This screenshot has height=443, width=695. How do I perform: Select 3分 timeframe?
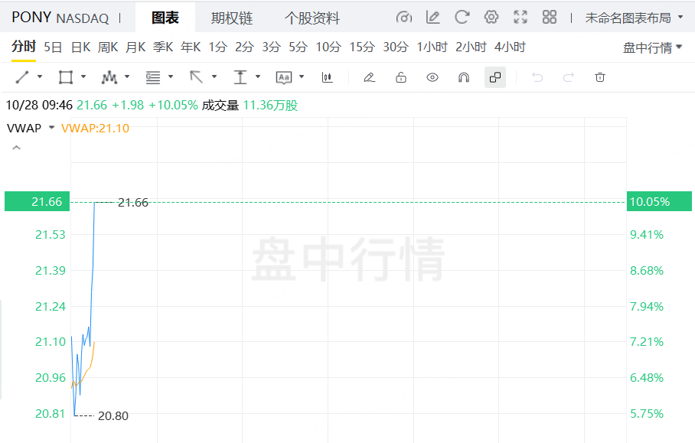271,47
